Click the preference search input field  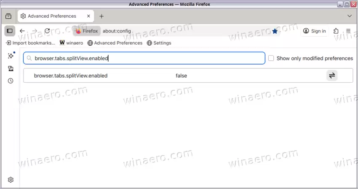pos(147,58)
